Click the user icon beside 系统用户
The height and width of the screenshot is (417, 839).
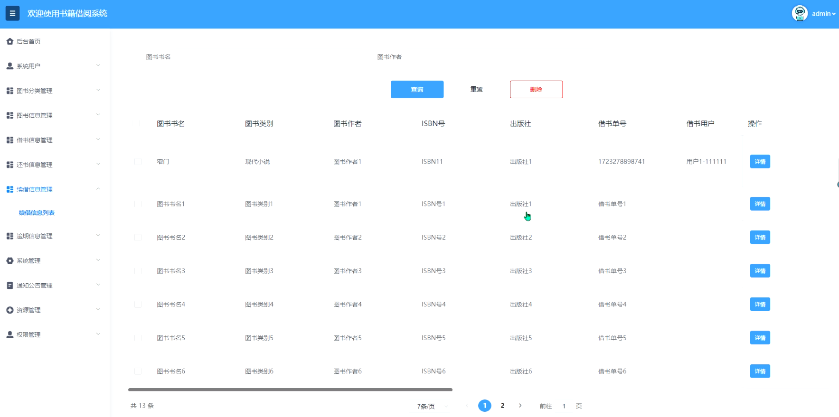(x=10, y=66)
